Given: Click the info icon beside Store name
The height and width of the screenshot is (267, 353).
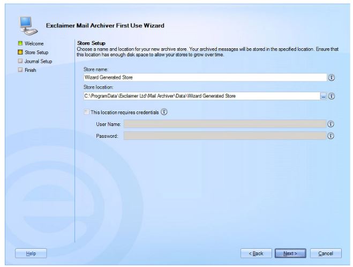Looking at the screenshot, I should point(331,78).
